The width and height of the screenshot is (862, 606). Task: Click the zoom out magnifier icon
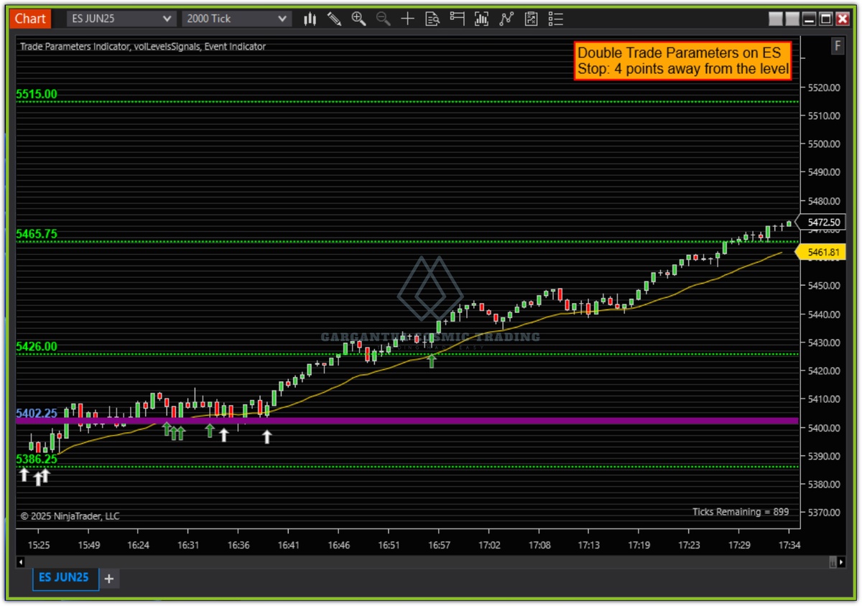pyautogui.click(x=383, y=19)
